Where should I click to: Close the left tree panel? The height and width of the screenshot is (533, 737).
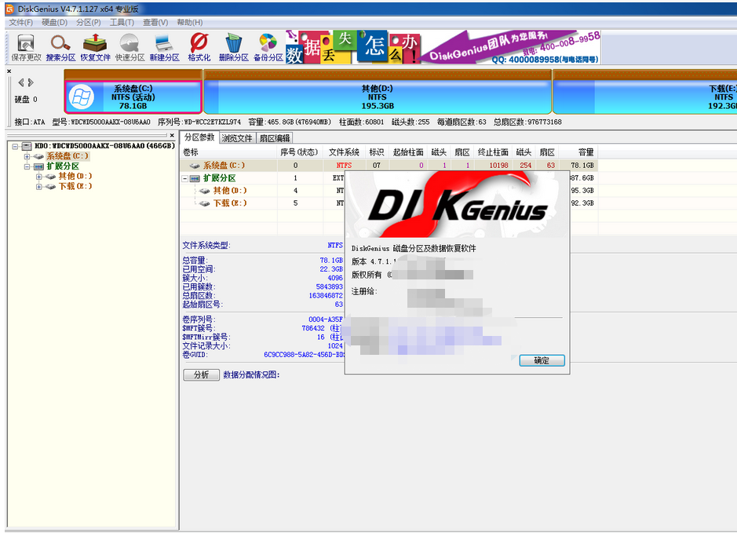click(x=172, y=135)
